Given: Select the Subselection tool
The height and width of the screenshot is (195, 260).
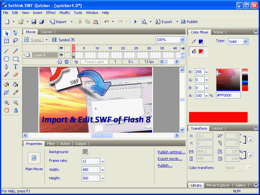Looking at the screenshot, I should (15, 33).
